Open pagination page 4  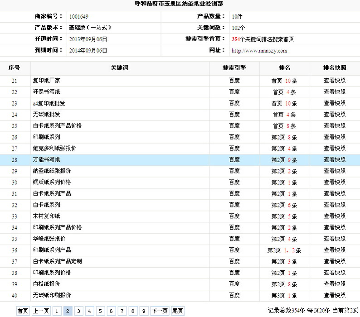point(89,311)
